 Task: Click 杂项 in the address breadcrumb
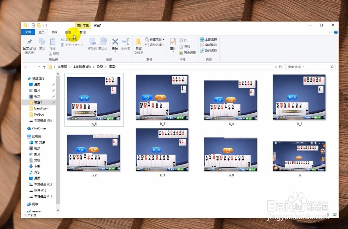100,67
